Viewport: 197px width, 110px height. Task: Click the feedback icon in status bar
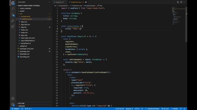(x=181, y=109)
